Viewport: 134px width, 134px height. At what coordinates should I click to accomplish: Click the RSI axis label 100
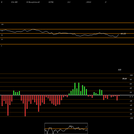2,24
